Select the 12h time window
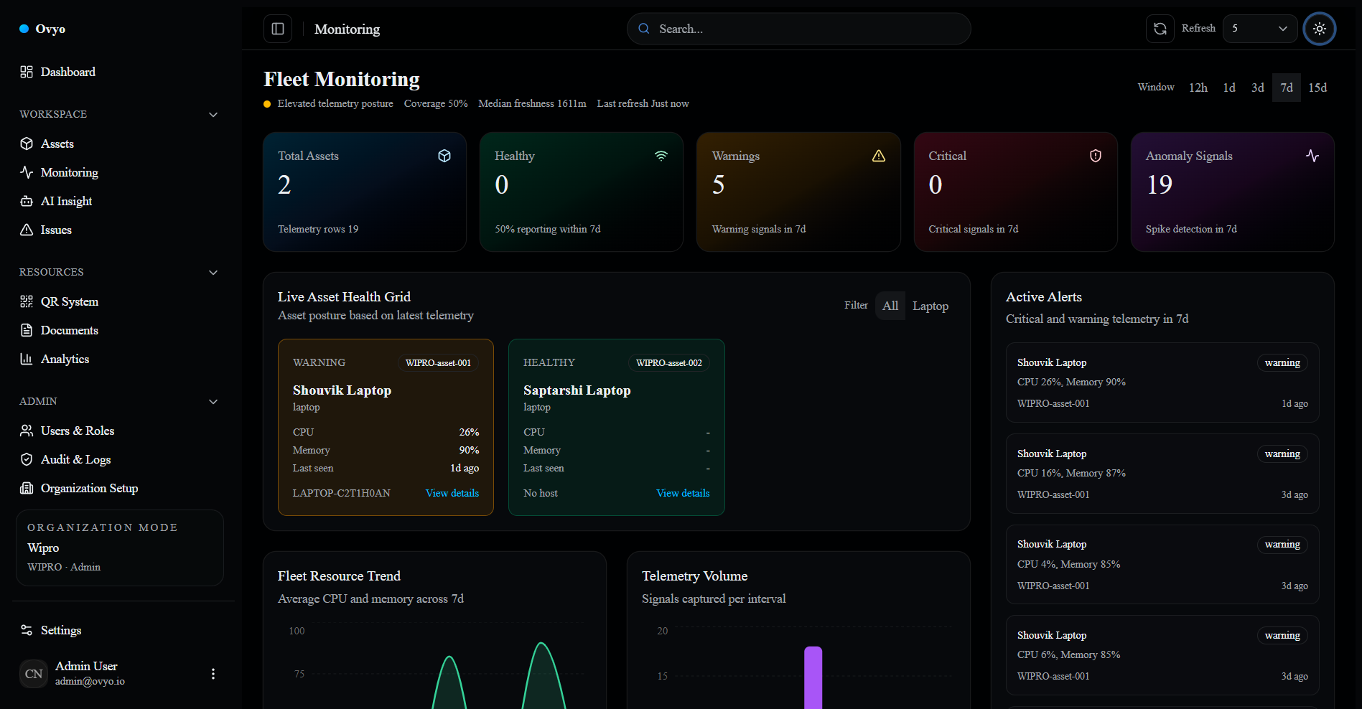Screen dimensions: 1362x709 tap(1198, 88)
